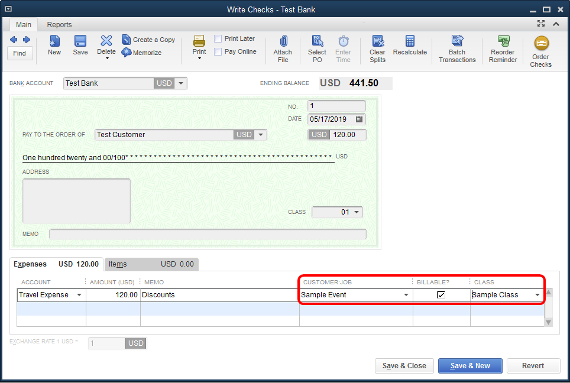Viewport: 570px width, 383px height.
Task: Toggle full-screen expand icon in ribbon
Action: pos(541,24)
